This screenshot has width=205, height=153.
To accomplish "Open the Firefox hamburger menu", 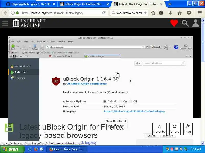I will [x=200, y=12].
